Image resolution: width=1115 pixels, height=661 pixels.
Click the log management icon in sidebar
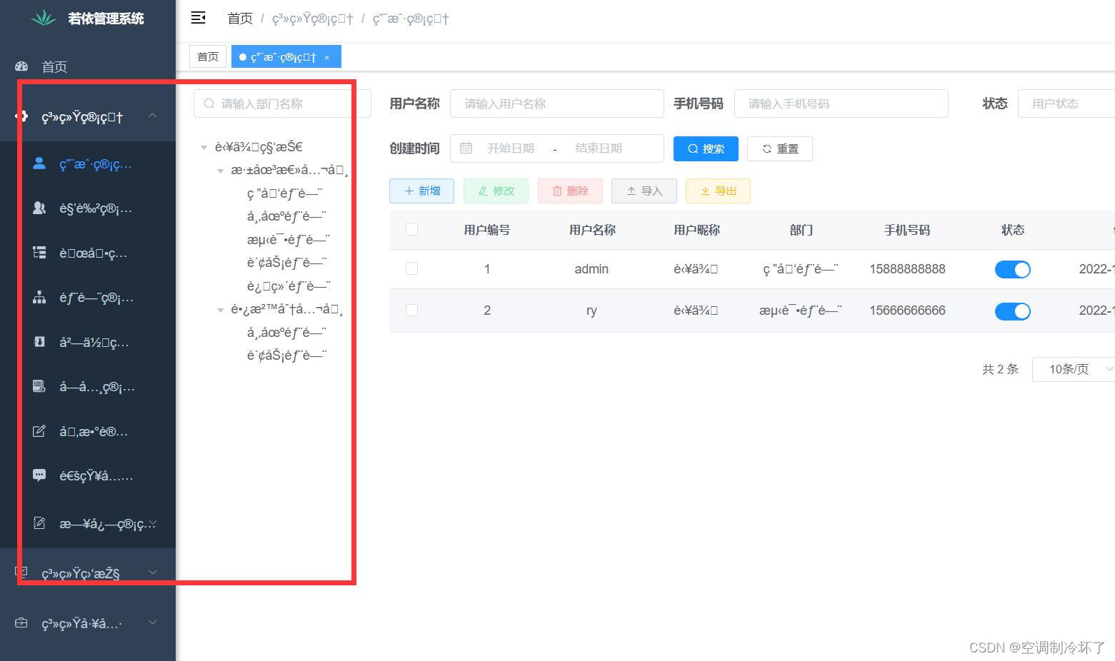click(39, 523)
